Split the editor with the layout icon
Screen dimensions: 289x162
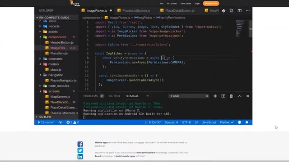point(240,11)
